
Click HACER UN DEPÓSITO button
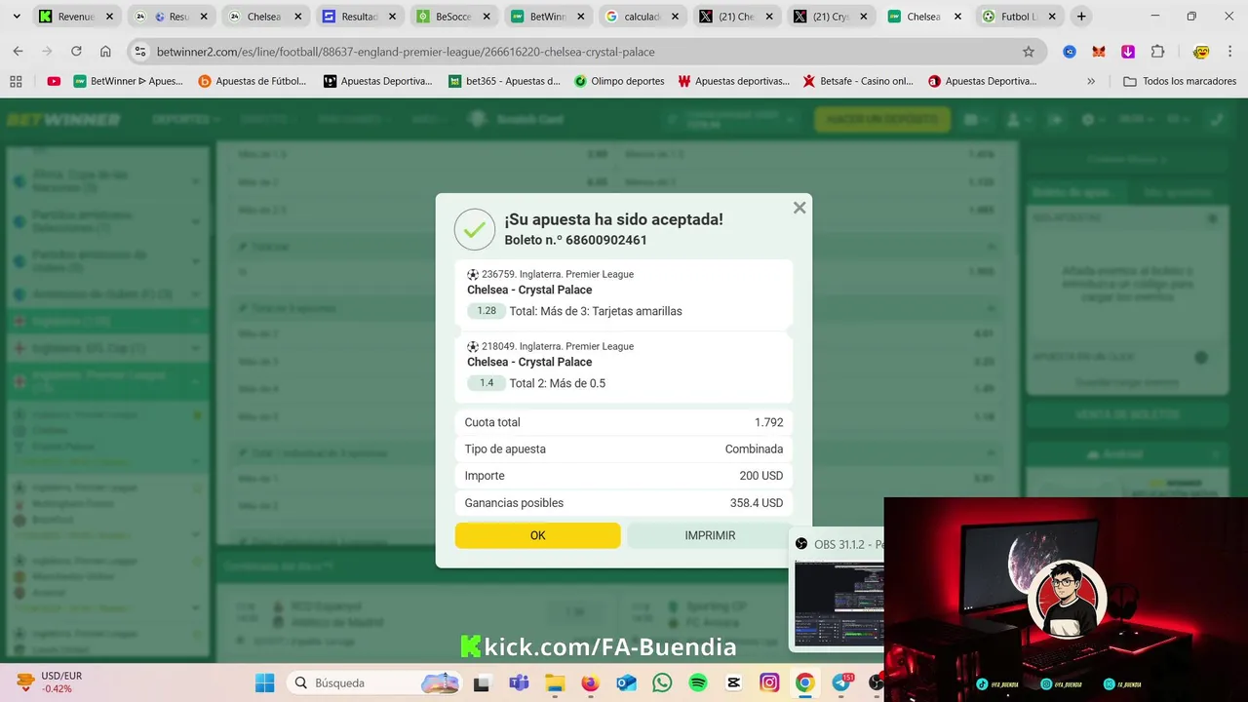882,119
